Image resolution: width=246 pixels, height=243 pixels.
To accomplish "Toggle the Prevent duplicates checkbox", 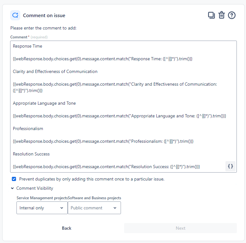I will pyautogui.click(x=14, y=179).
